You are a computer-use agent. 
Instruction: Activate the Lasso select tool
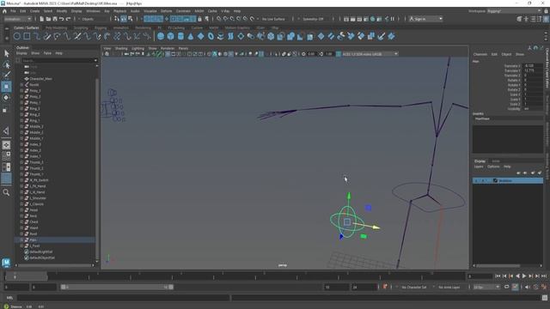6,64
